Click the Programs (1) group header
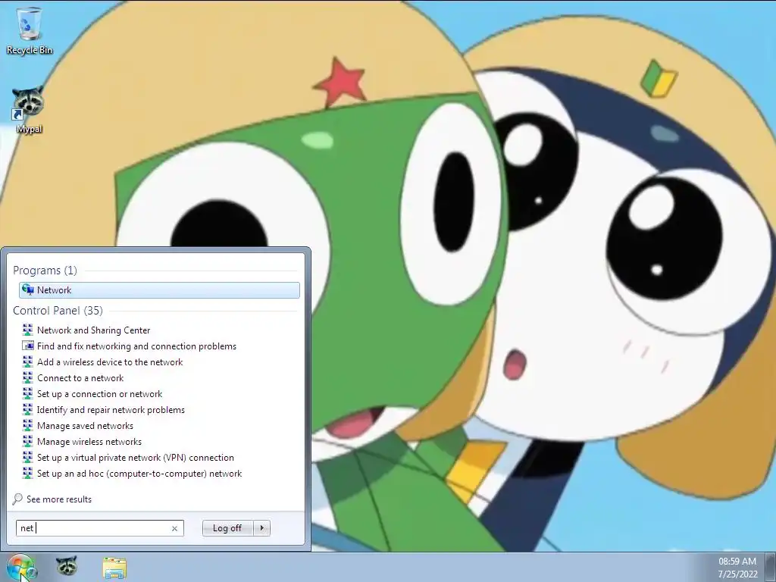 45,271
